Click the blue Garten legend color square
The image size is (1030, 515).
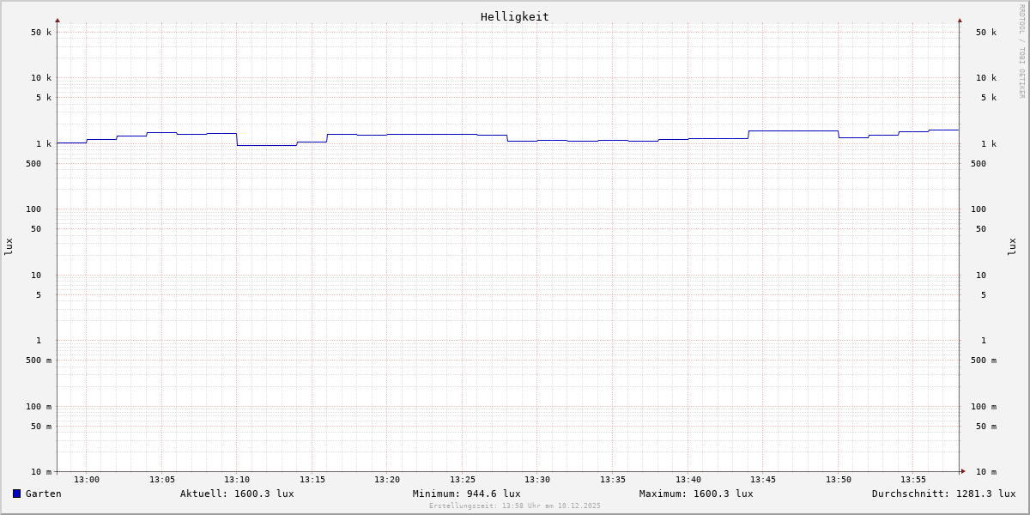pos(16,494)
